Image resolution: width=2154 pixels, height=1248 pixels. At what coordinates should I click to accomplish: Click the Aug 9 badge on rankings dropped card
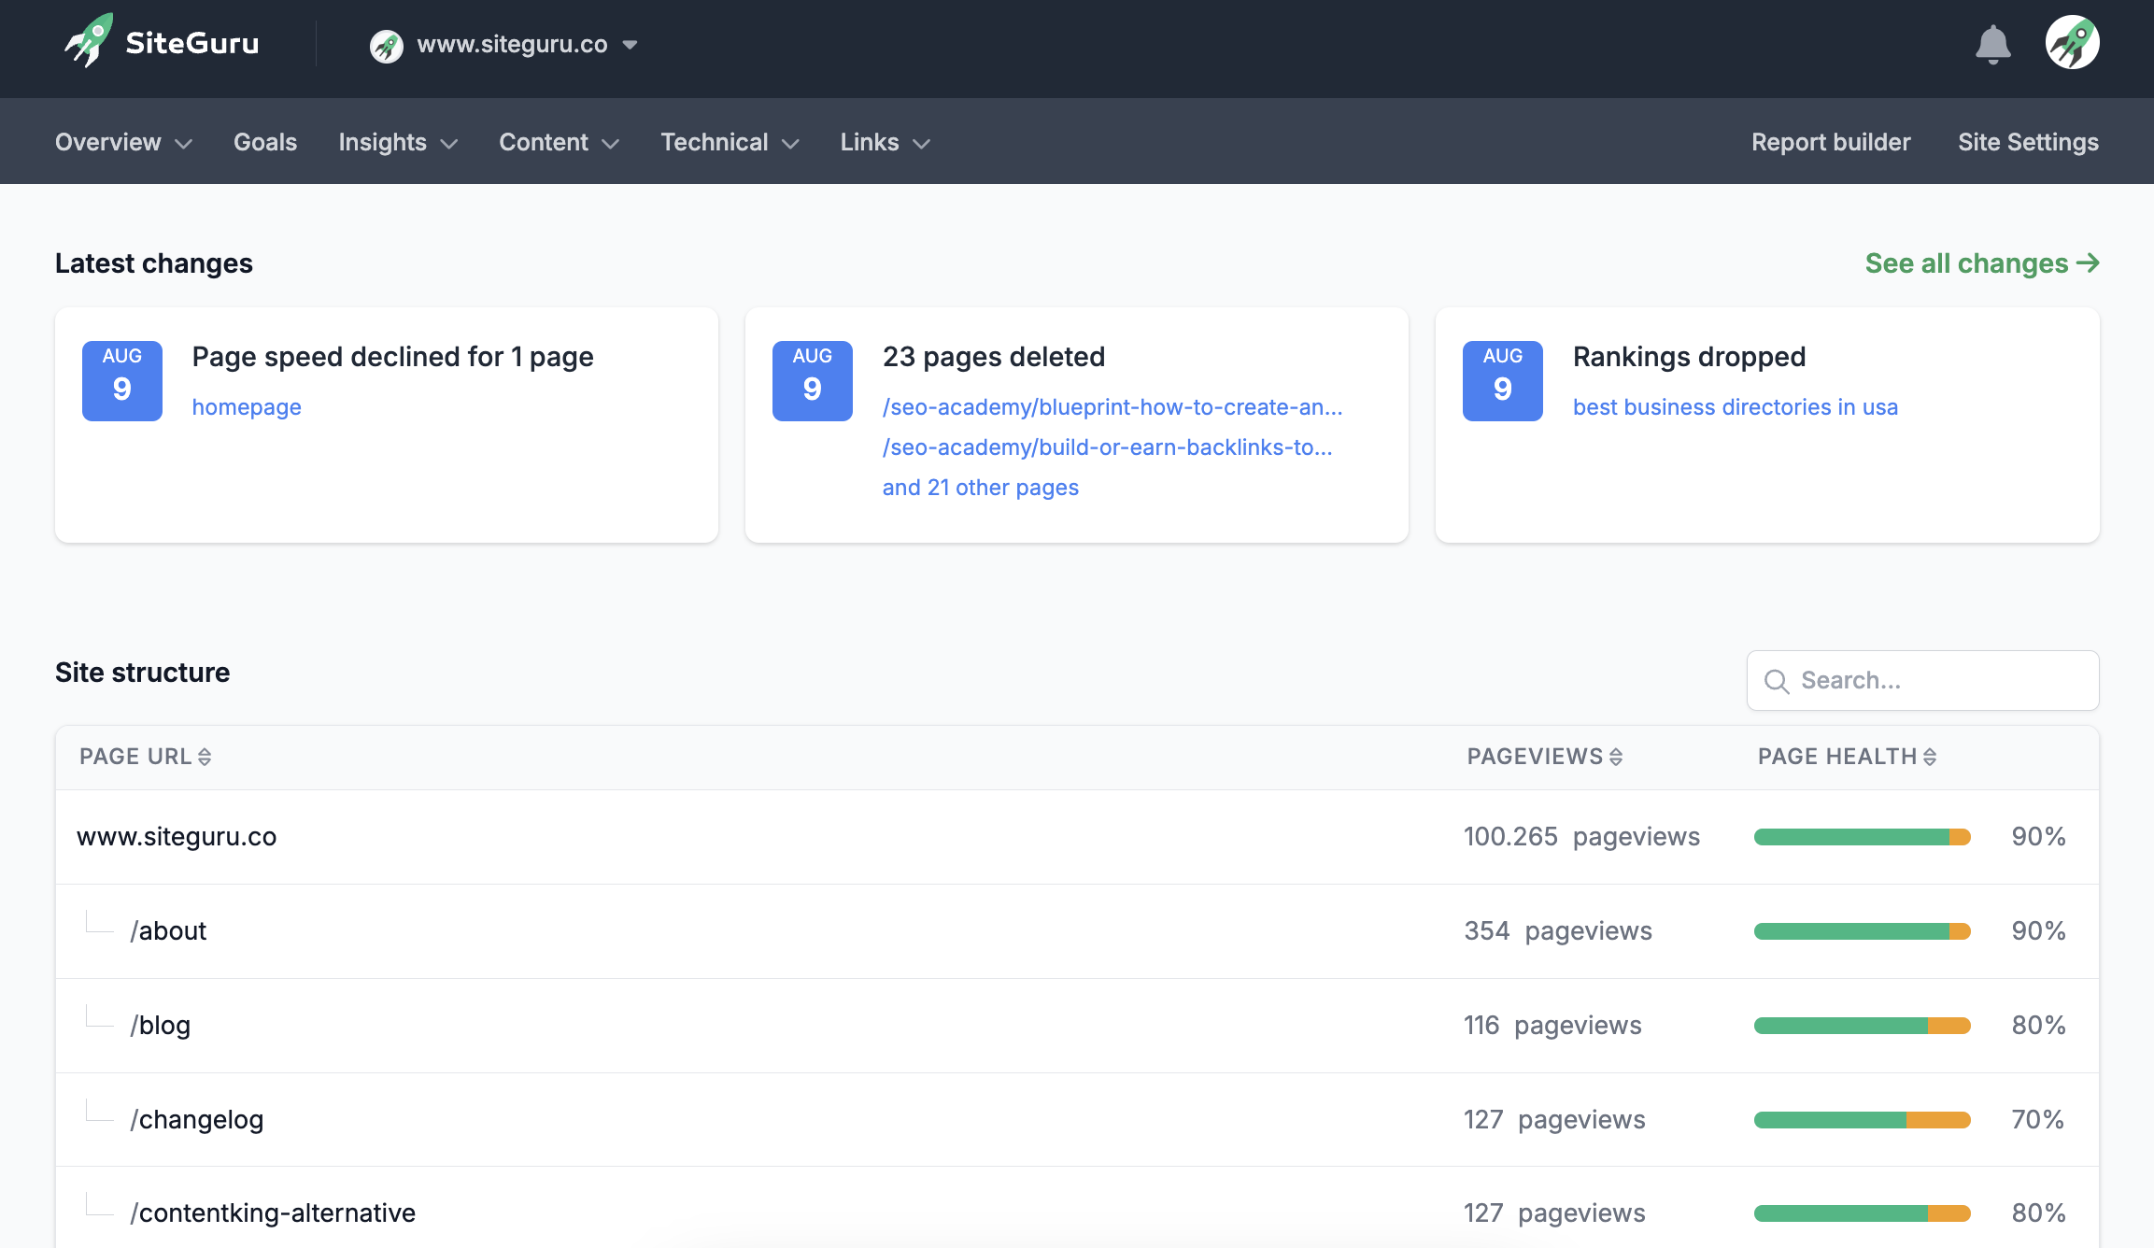point(1503,381)
